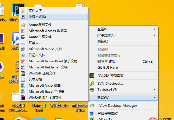Click the Microsoft Access database icon
This screenshot has width=174, height=120.
23,31
